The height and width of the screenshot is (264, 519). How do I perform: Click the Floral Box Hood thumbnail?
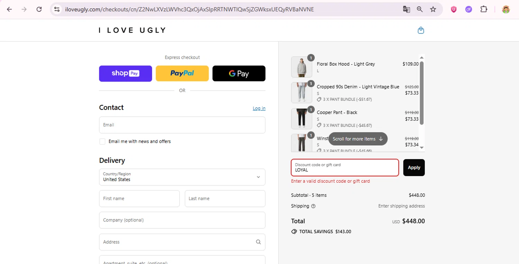[x=301, y=67]
